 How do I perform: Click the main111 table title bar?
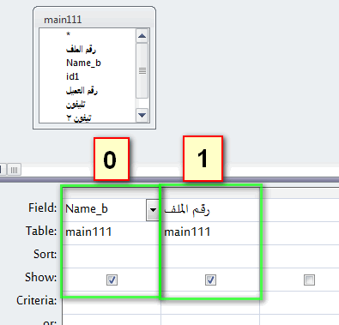(94, 20)
